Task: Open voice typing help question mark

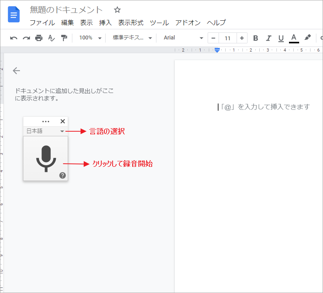Action: (63, 175)
